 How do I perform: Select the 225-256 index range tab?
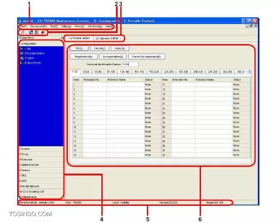pyautogui.click(x=168, y=72)
